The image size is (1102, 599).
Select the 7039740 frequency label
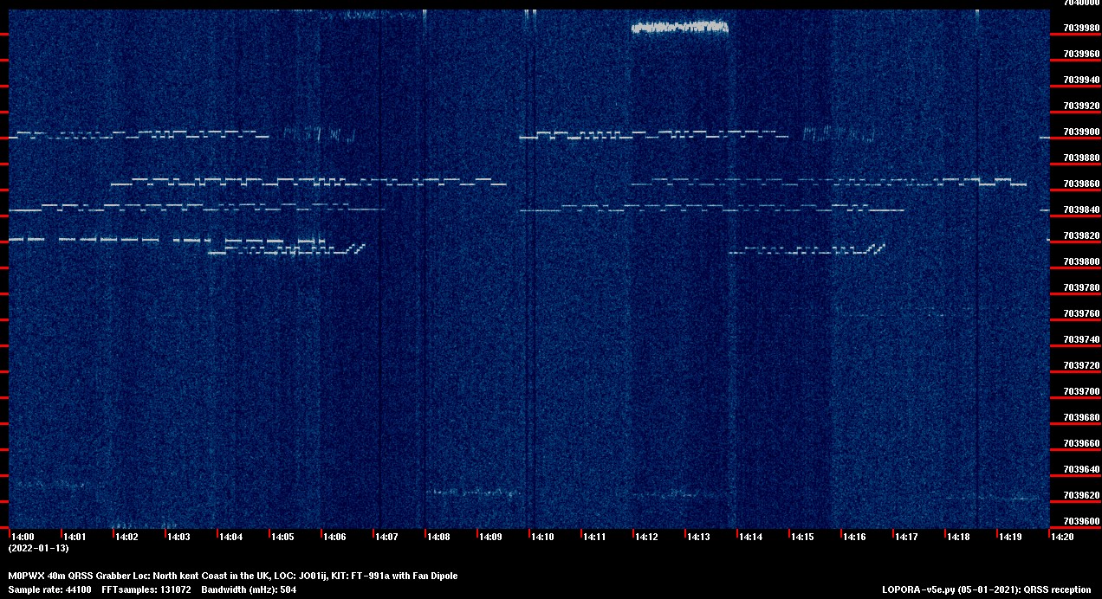(1081, 339)
